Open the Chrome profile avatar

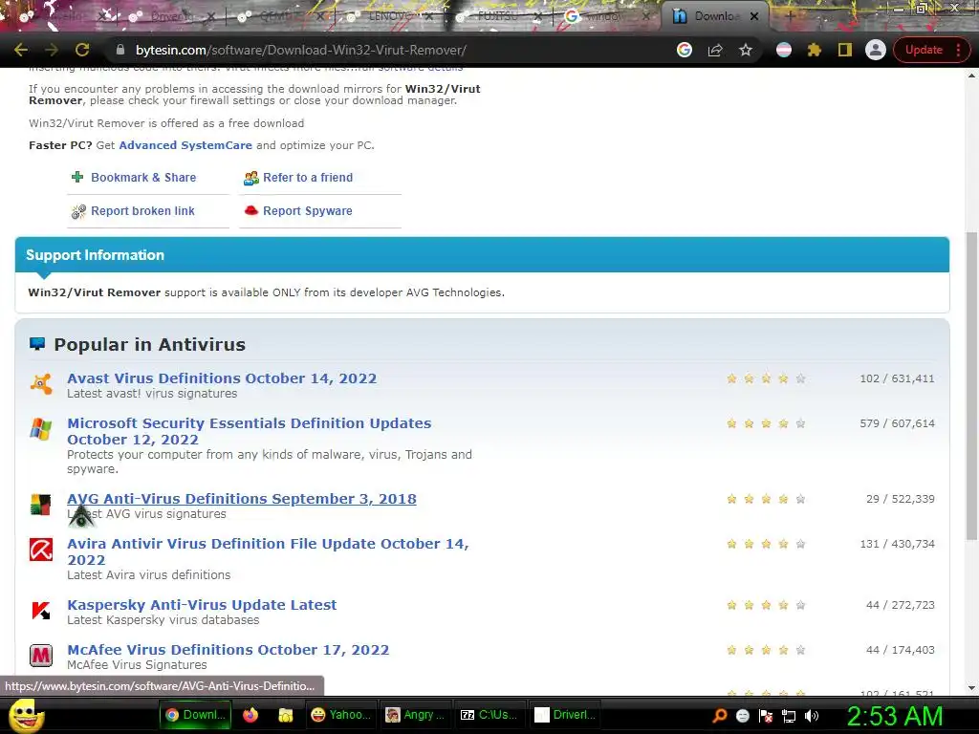[x=876, y=50]
